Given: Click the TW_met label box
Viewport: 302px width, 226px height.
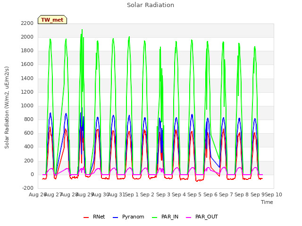Looking at the screenshot, I should (52, 20).
